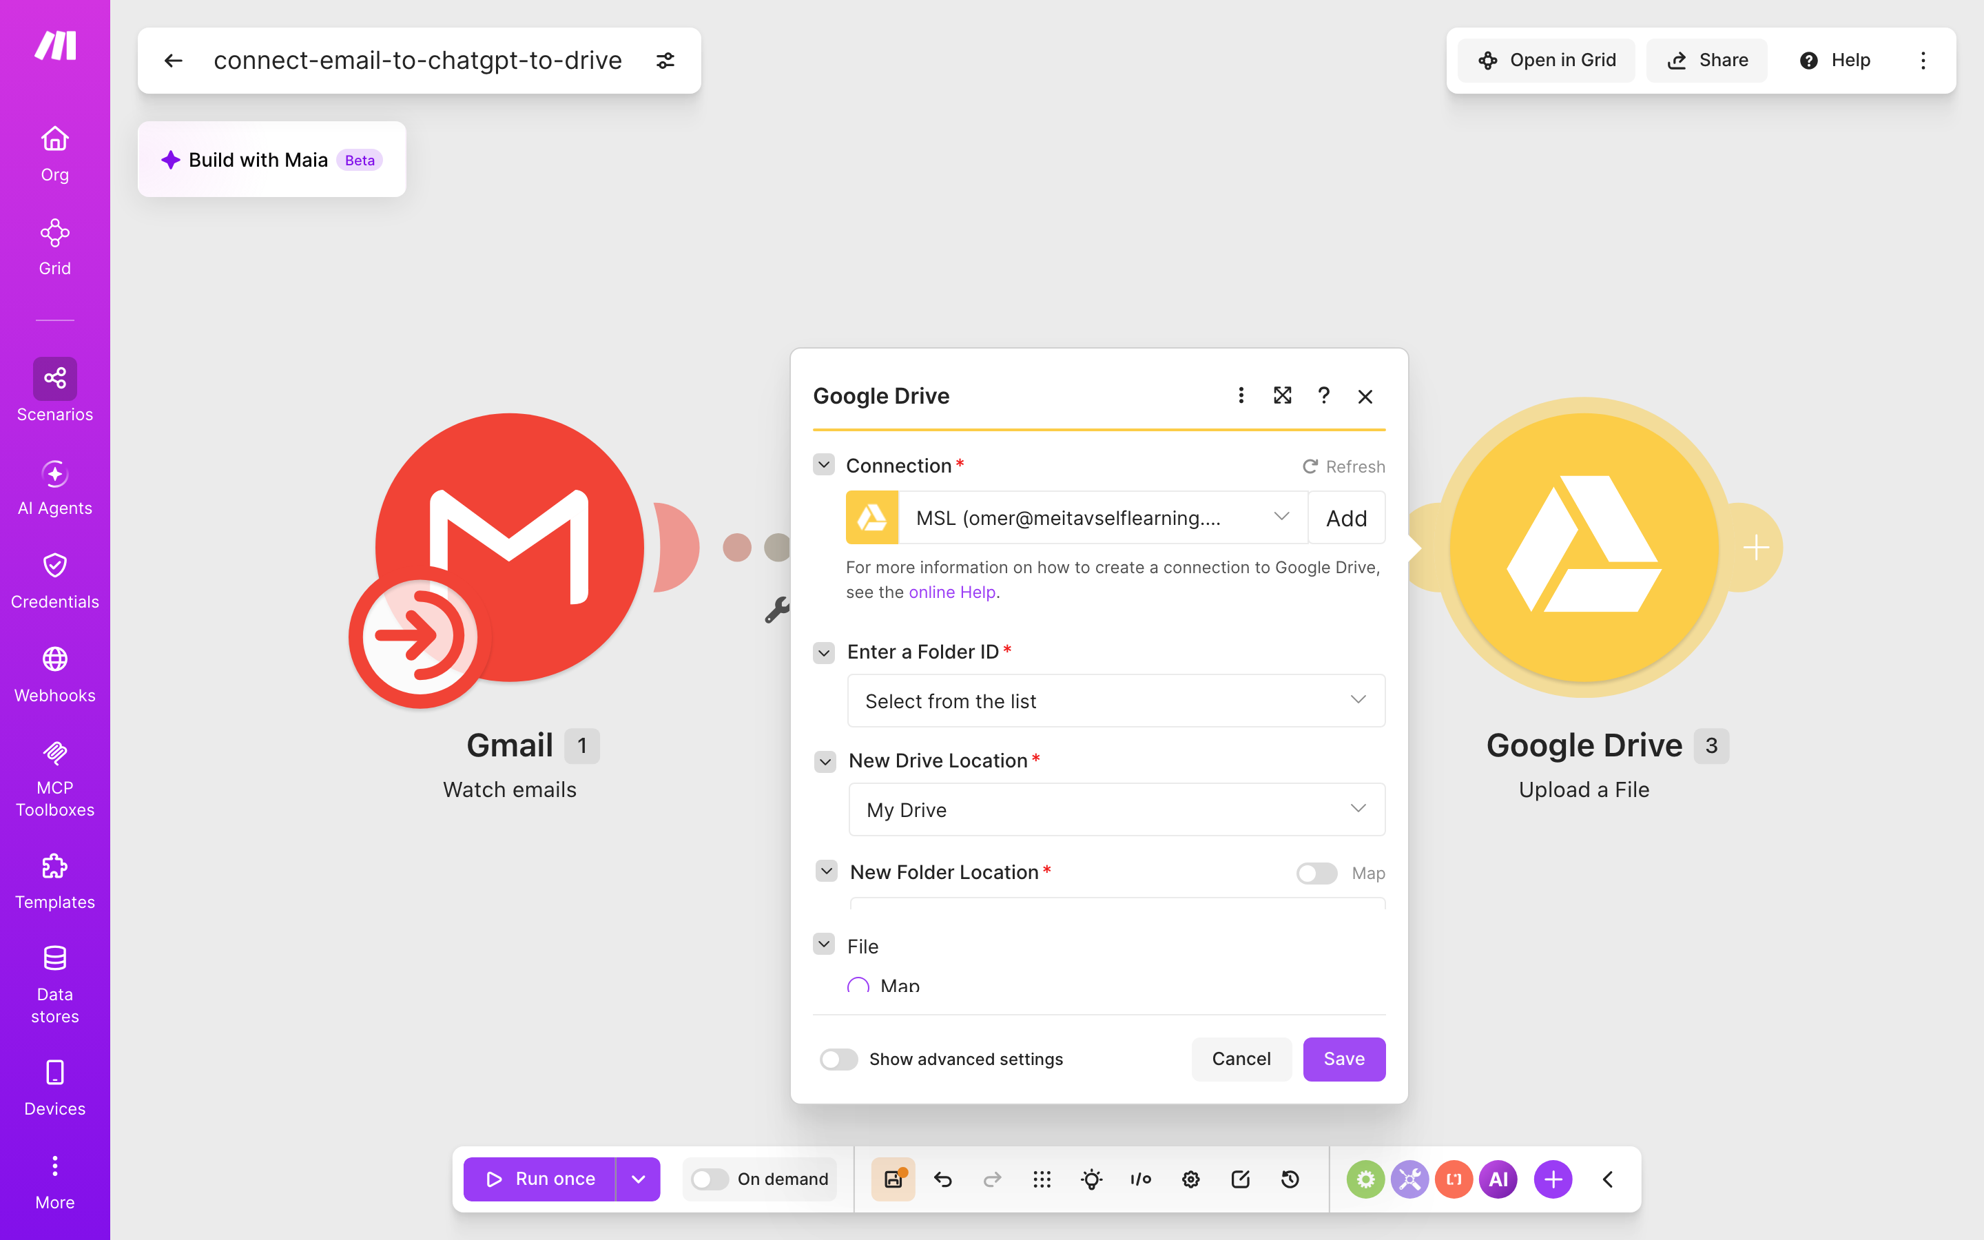Collapse the File section
Screen dimensions: 1984x1240
824,944
